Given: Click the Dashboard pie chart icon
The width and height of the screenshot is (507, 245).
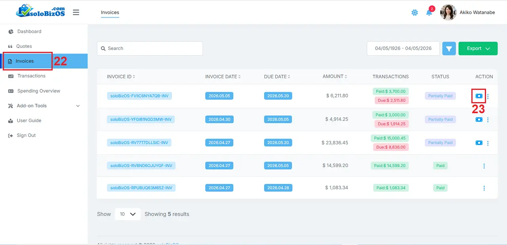Looking at the screenshot, I should 11,32.
